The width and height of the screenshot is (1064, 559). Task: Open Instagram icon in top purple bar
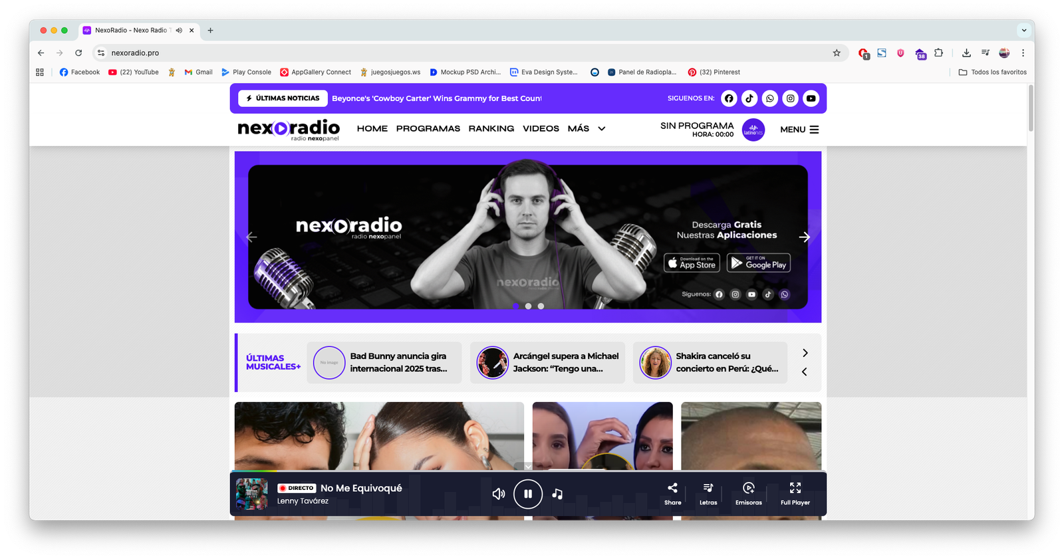791,98
